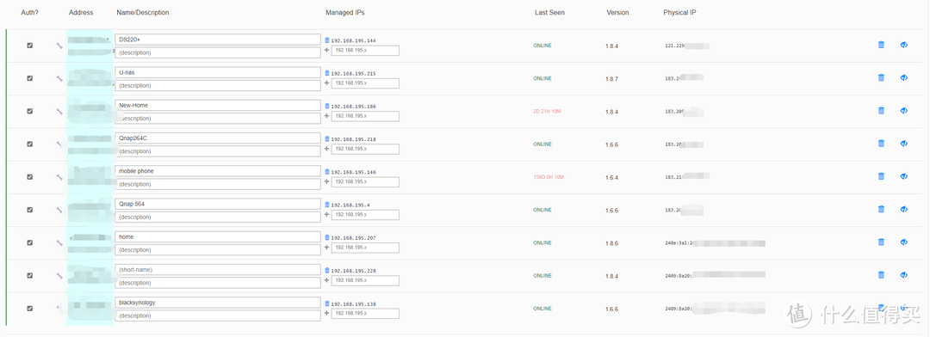Viewport: 930px width, 337px height.
Task: Hide the DS220+ member from list
Action: (x=904, y=45)
